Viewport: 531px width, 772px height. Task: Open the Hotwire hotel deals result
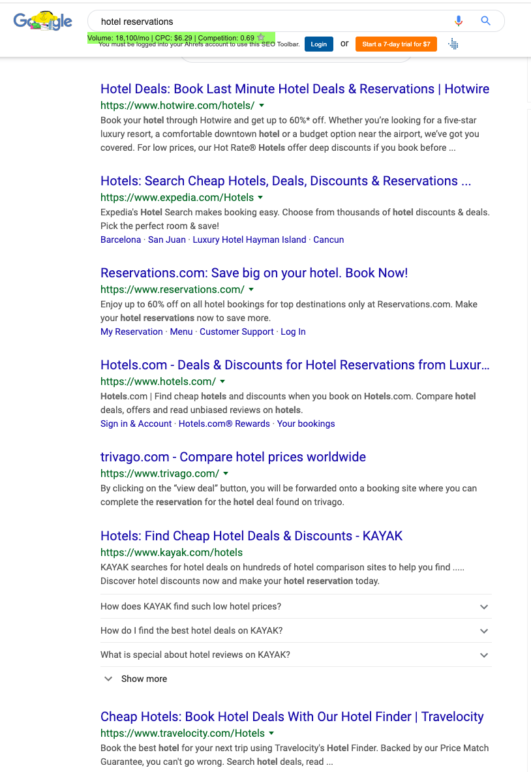pyautogui.click(x=295, y=88)
